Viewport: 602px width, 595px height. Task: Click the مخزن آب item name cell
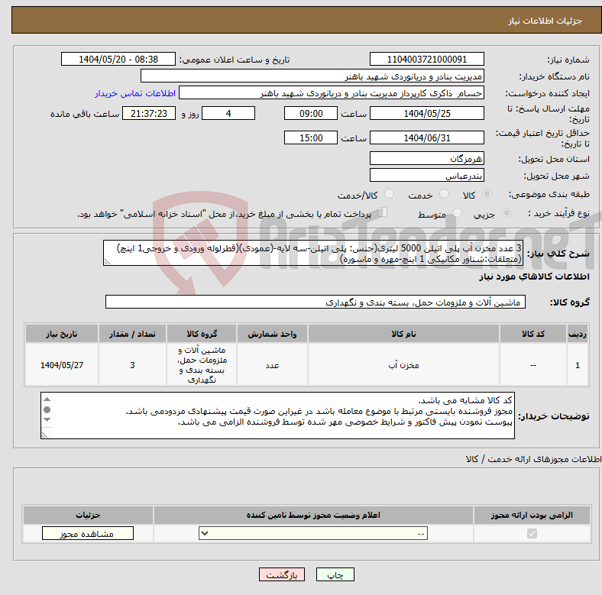403,364
